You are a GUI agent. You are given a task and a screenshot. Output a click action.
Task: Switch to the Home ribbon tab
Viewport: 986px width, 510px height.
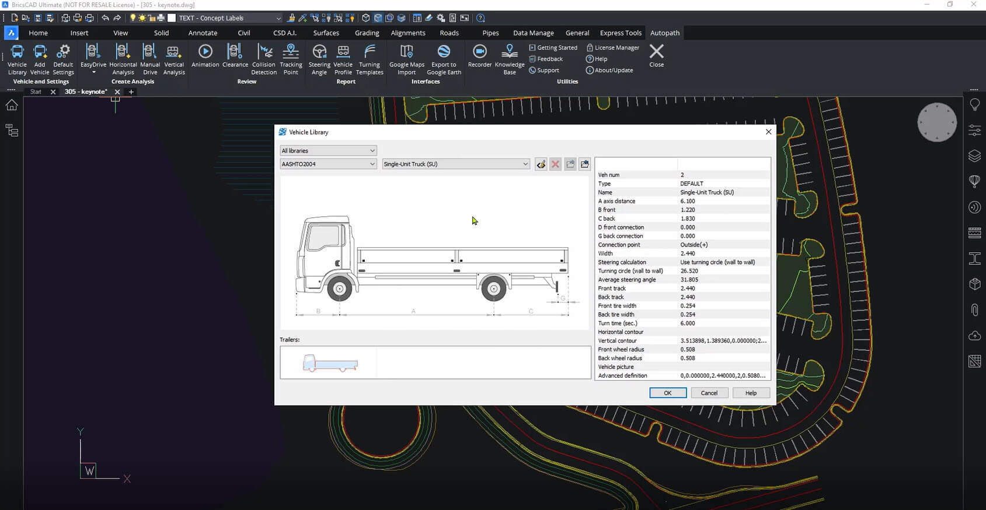[x=39, y=33]
